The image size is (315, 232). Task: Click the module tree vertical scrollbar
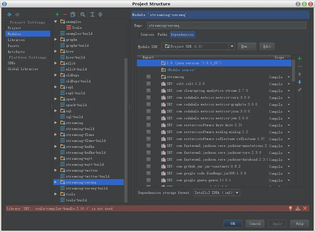pyautogui.click(x=126, y=130)
